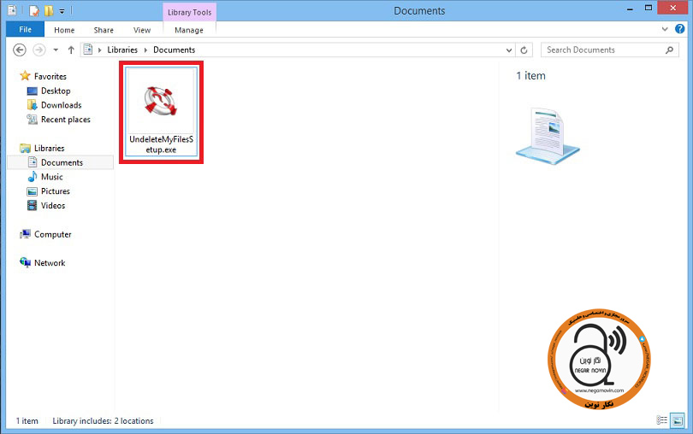Click the Properties quick access icon
Viewport: 693px width, 434px height.
point(34,10)
